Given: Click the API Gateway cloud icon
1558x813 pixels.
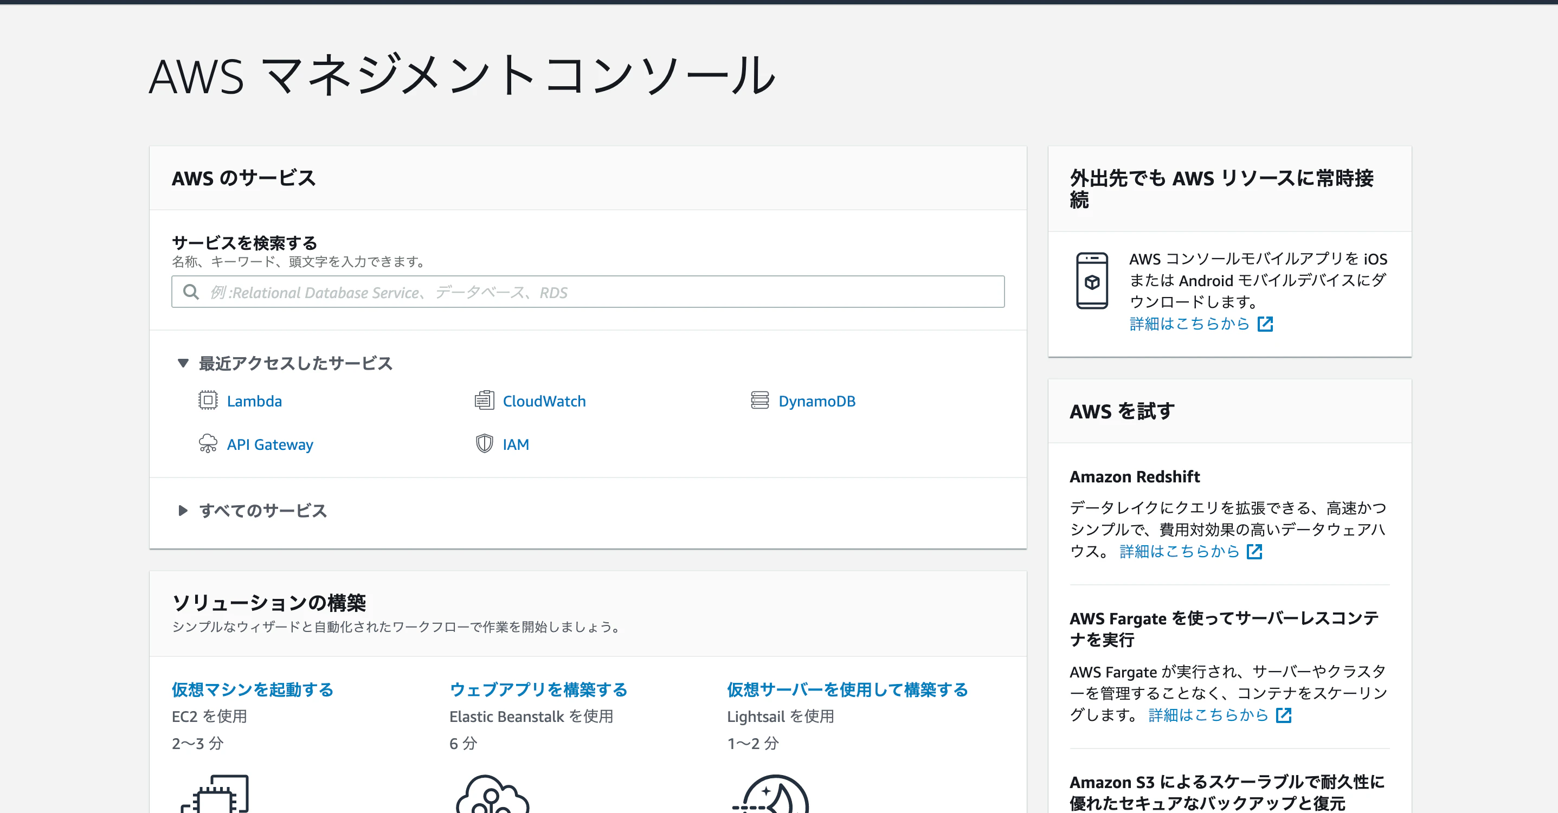Looking at the screenshot, I should tap(208, 444).
